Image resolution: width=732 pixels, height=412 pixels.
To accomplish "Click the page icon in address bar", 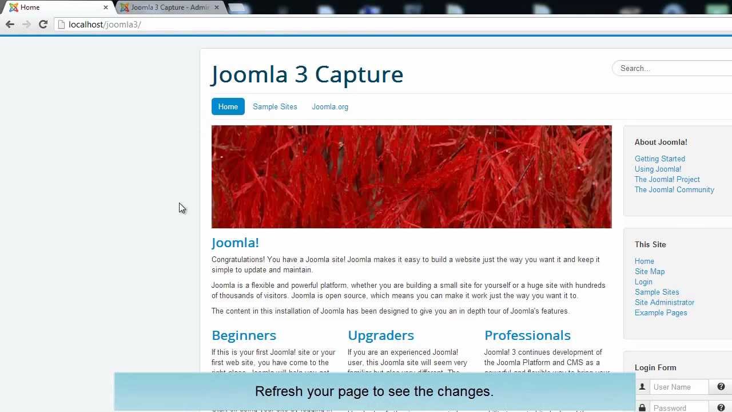I will pos(62,25).
